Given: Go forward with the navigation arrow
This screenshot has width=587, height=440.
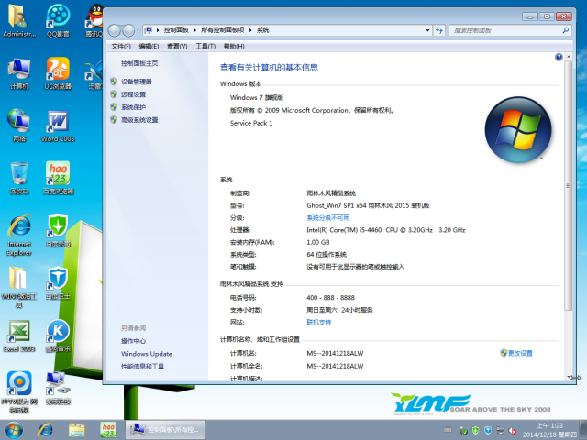Looking at the screenshot, I should click(128, 30).
